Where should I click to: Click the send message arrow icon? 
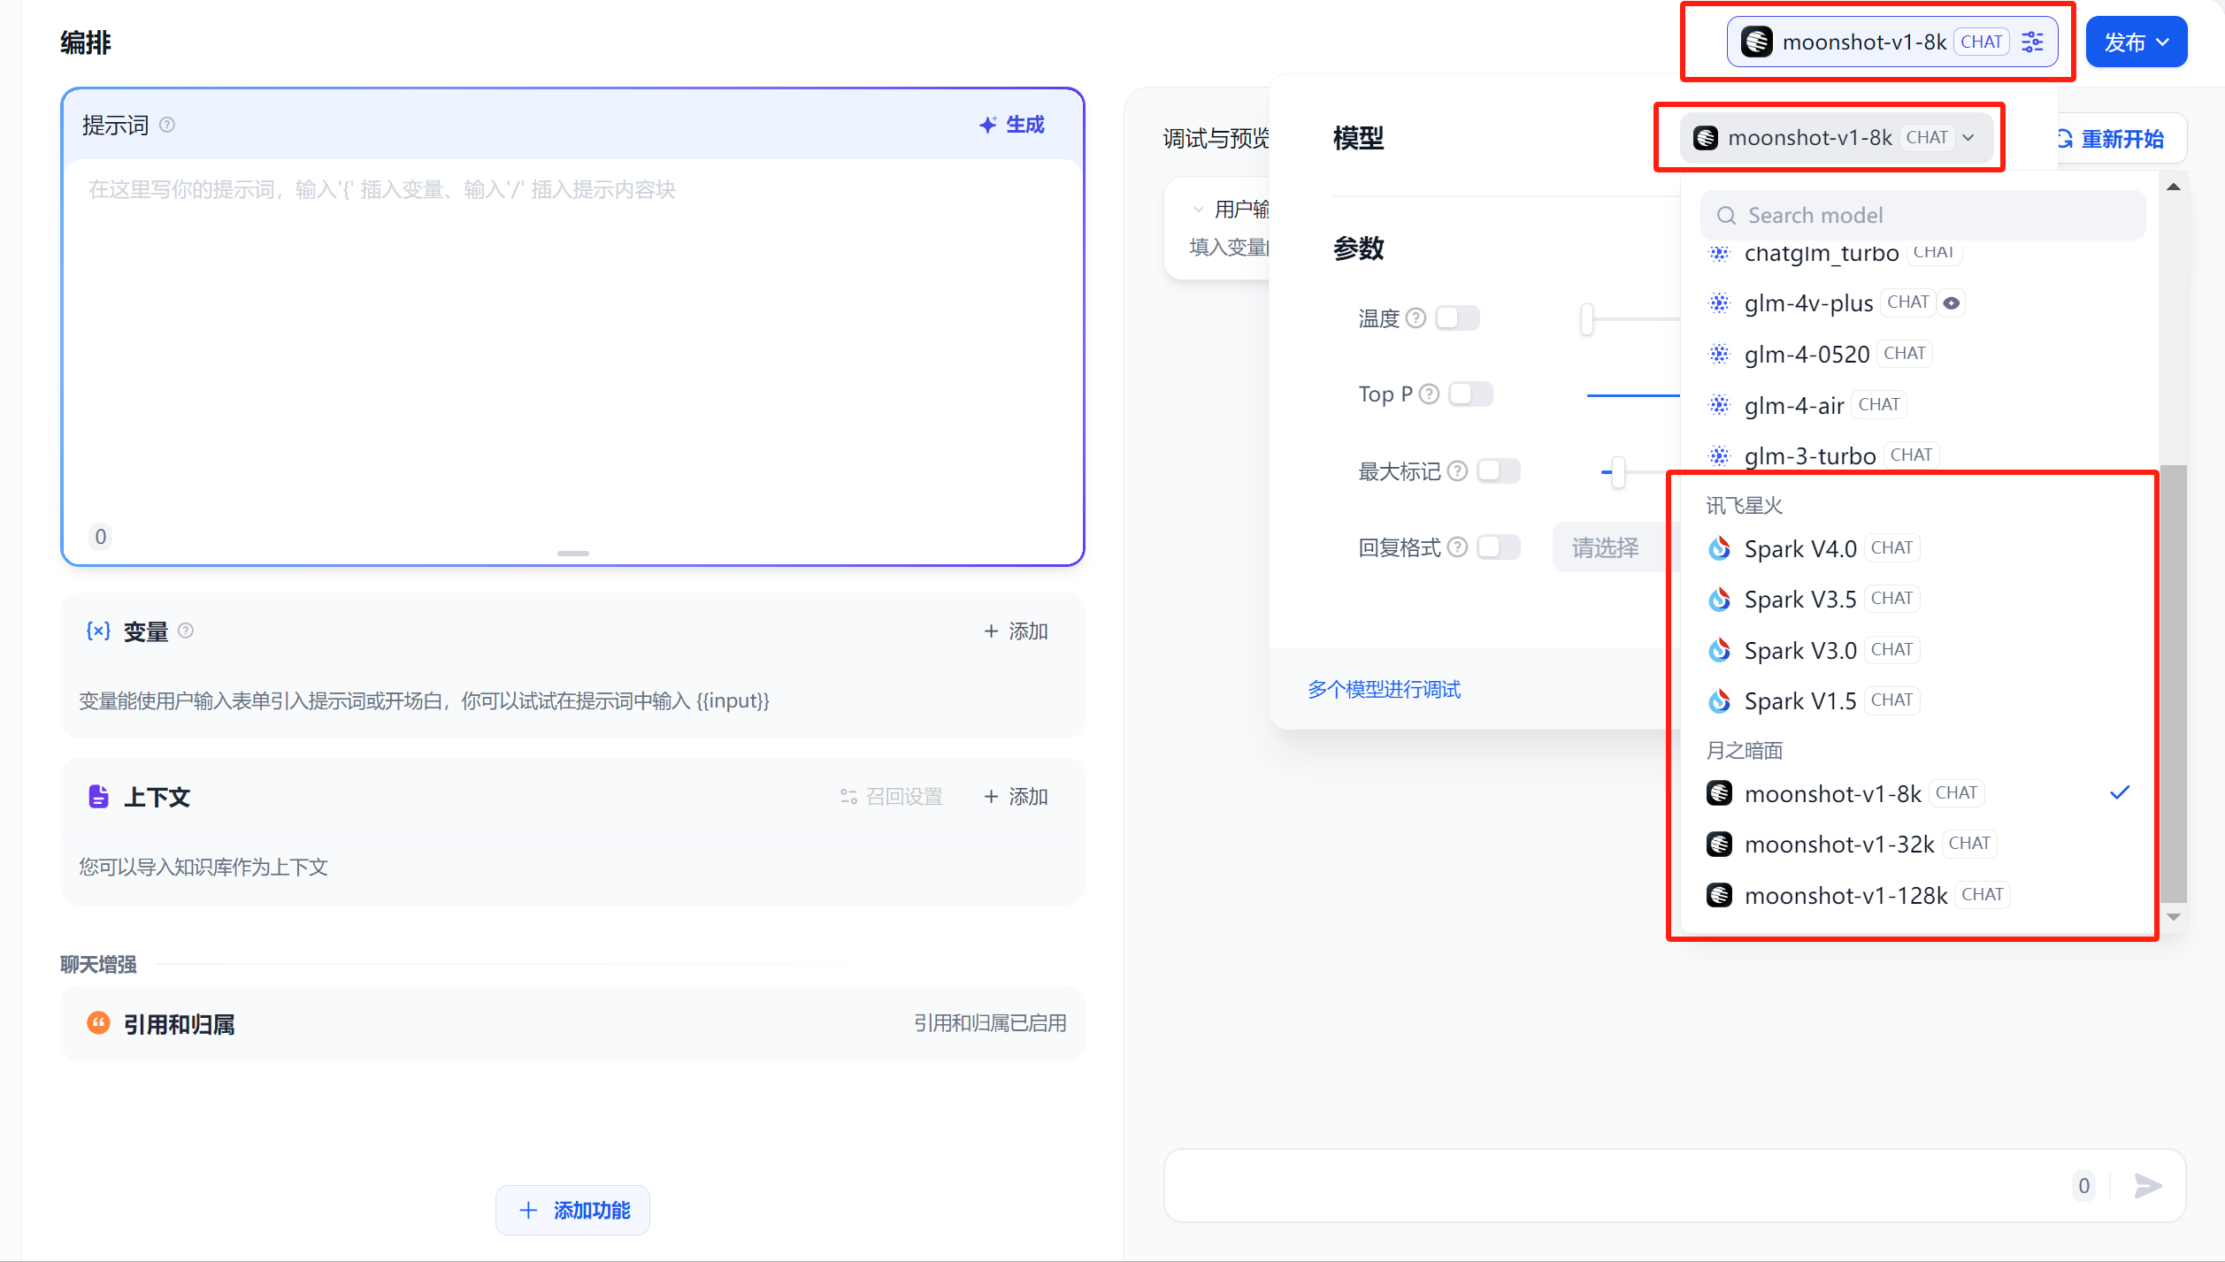pyautogui.click(x=2147, y=1185)
